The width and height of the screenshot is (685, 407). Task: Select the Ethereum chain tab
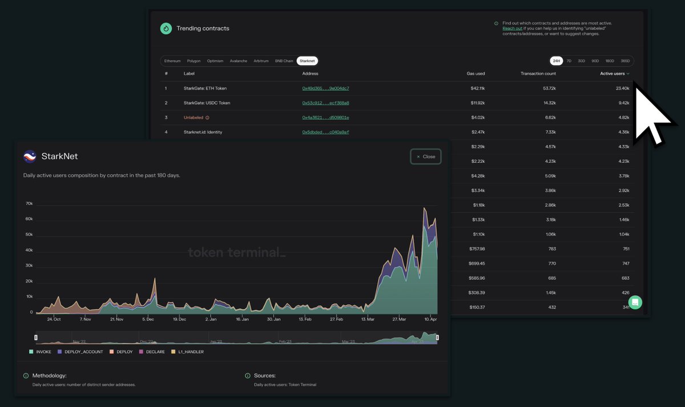pos(172,61)
